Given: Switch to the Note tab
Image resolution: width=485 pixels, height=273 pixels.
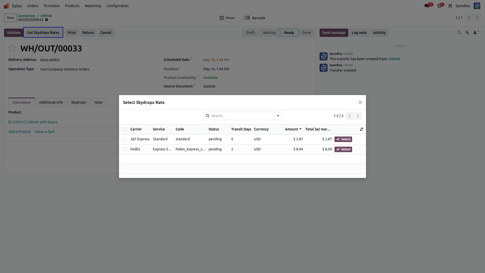Looking at the screenshot, I should point(98,102).
